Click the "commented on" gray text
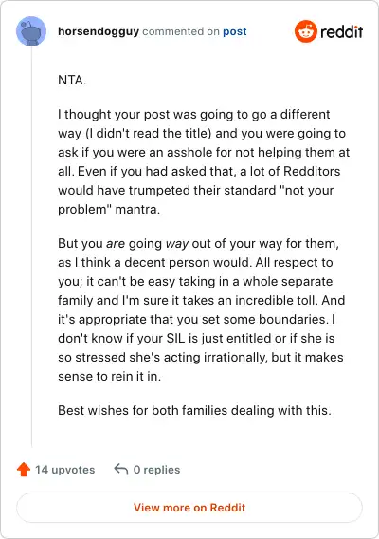This screenshot has height=539, width=379. click(181, 31)
